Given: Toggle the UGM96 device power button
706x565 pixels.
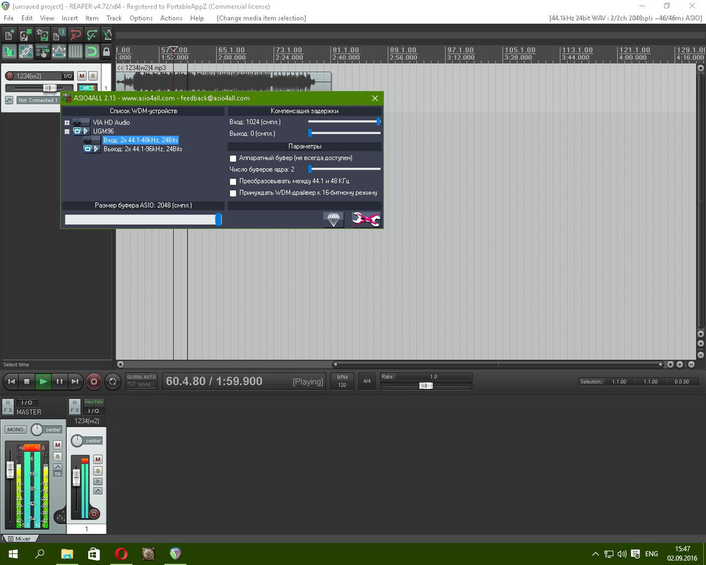Looking at the screenshot, I should click(x=77, y=131).
